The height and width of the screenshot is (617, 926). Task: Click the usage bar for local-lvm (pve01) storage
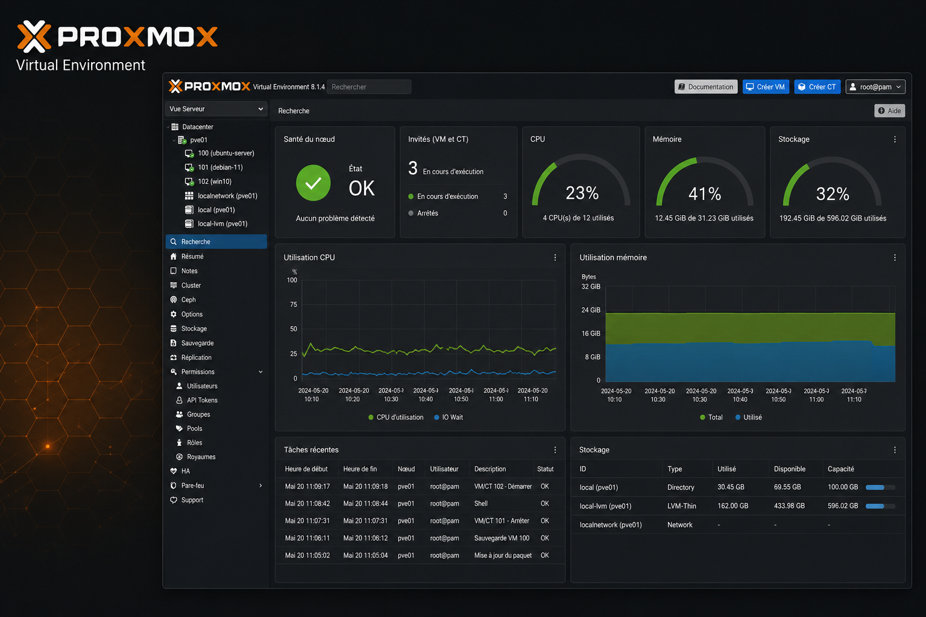(x=880, y=506)
